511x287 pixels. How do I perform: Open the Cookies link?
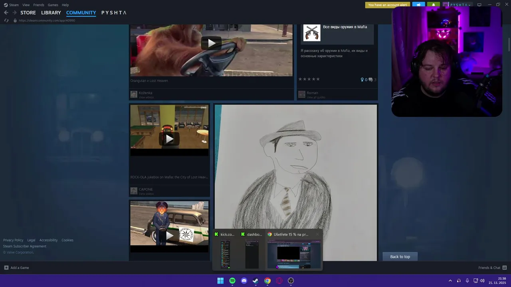[x=67, y=240]
